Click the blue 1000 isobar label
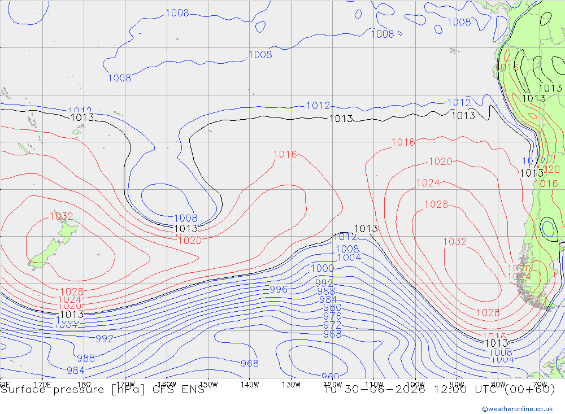The image size is (565, 414). [322, 268]
